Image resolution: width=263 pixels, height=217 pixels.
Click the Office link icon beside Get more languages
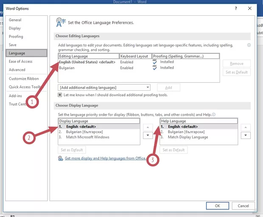pyautogui.click(x=61, y=159)
